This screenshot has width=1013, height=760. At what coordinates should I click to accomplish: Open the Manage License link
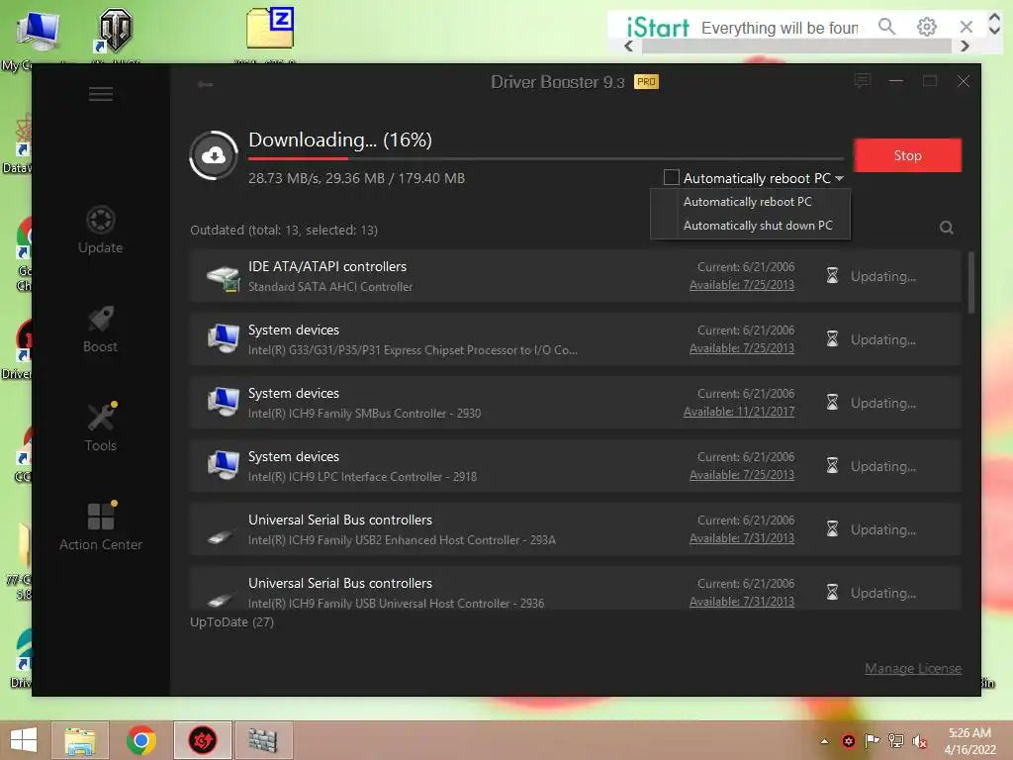pos(913,668)
